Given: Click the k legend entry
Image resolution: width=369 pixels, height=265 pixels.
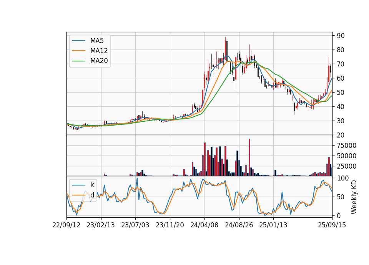Looking at the screenshot, I should [83, 185].
